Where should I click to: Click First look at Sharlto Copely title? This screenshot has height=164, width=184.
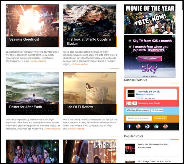coord(89,42)
